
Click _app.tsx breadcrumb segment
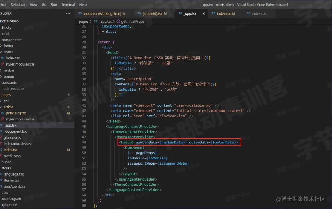[106, 21]
